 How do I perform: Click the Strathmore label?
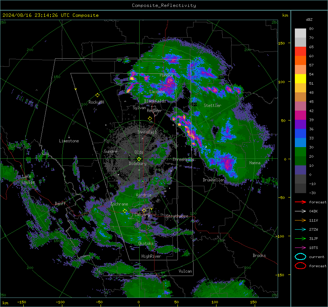[x=177, y=216]
